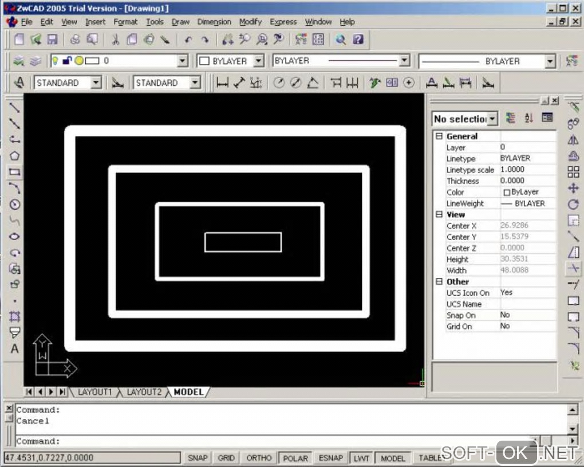The image size is (584, 467).
Task: Click the Command input line
Action: (x=274, y=441)
